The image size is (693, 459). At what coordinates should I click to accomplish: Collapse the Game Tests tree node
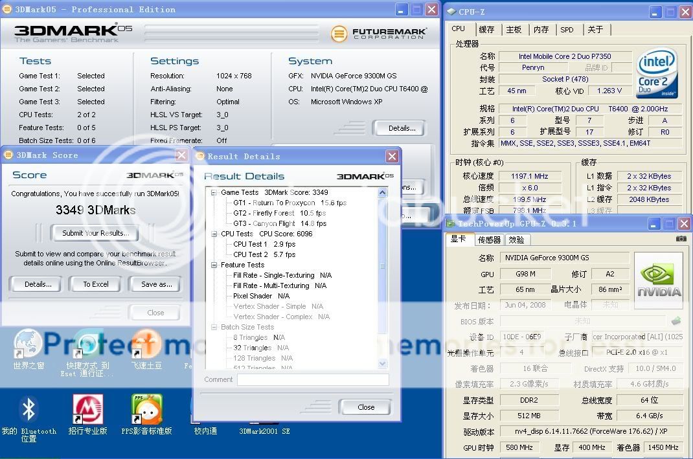214,193
